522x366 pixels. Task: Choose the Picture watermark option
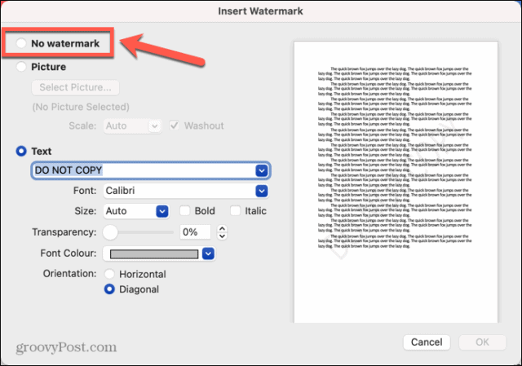pyautogui.click(x=21, y=67)
